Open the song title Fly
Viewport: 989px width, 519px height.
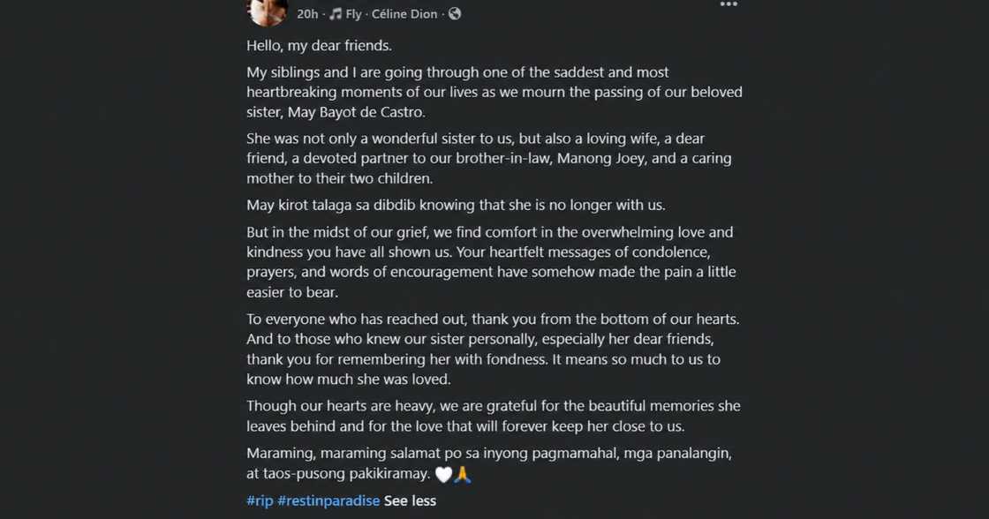(353, 14)
